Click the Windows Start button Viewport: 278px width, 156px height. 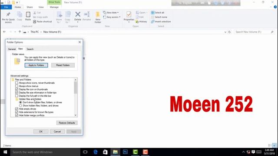tap(5, 152)
